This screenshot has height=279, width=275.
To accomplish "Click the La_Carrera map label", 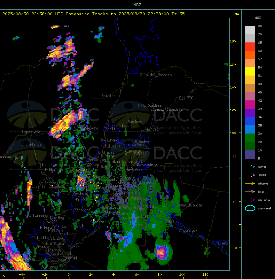I will tap(37, 216).
